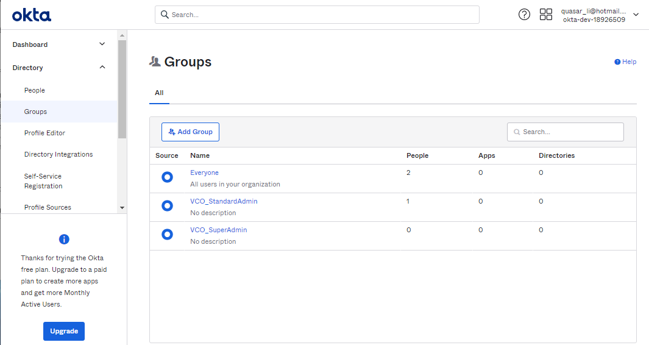The width and height of the screenshot is (649, 345).
Task: Click the Groups page heading
Action: click(x=188, y=62)
